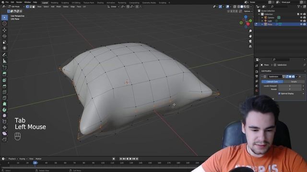Image resolution: width=307 pixels, height=172 pixels.
Task: Select Catmull-Clark subdivision type
Action: click(x=272, y=82)
